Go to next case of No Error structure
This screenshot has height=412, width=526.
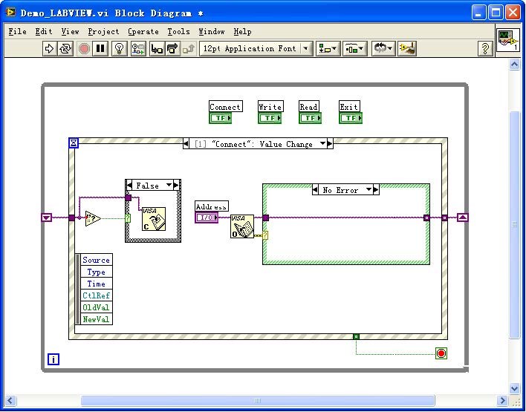376,190
